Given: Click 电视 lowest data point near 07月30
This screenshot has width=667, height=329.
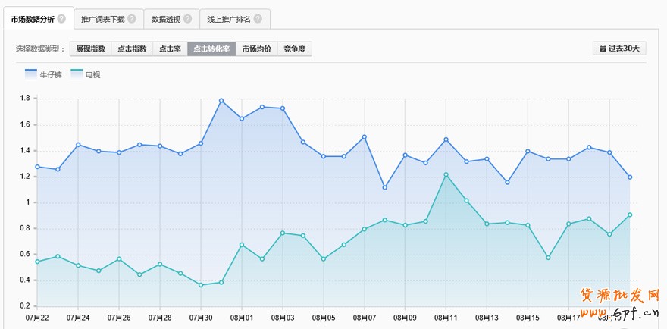Looking at the screenshot, I should (x=201, y=285).
